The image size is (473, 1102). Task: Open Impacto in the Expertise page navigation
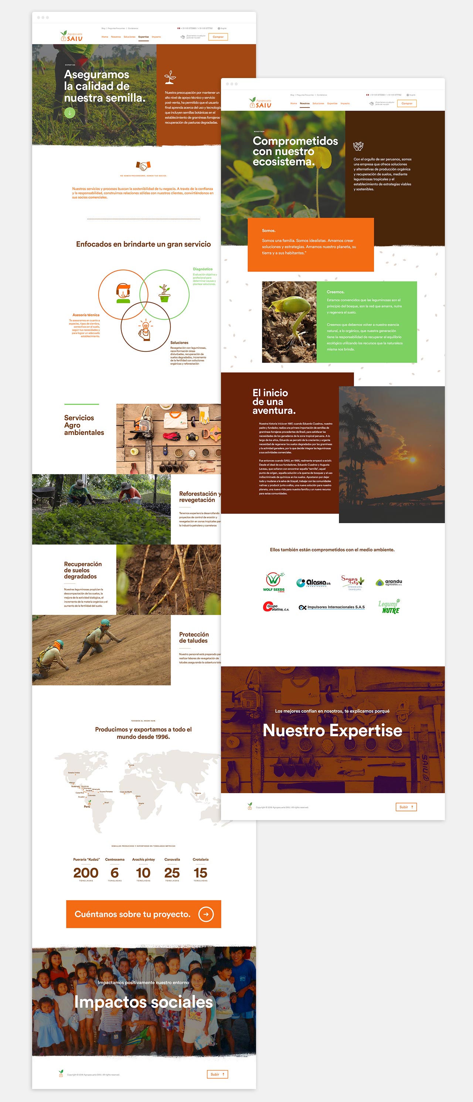156,37
